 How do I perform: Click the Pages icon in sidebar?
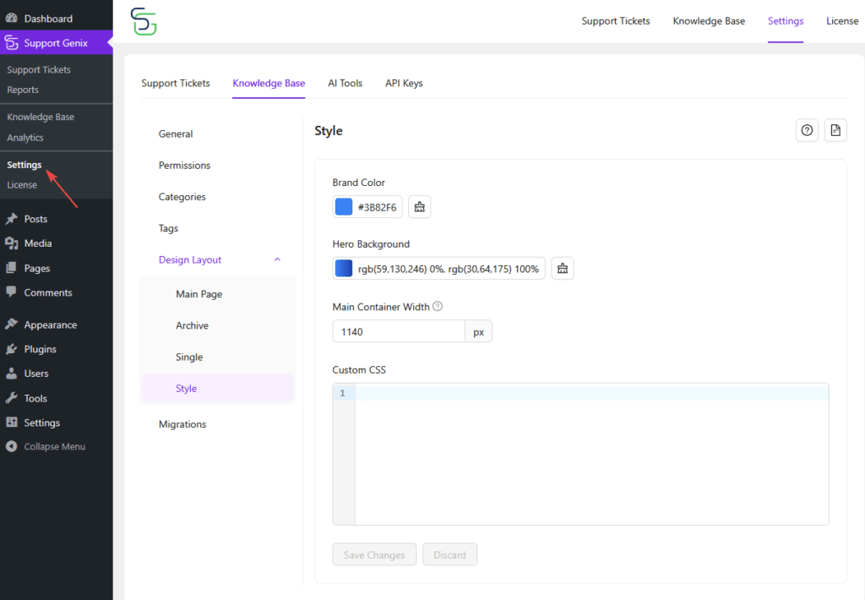coord(12,268)
